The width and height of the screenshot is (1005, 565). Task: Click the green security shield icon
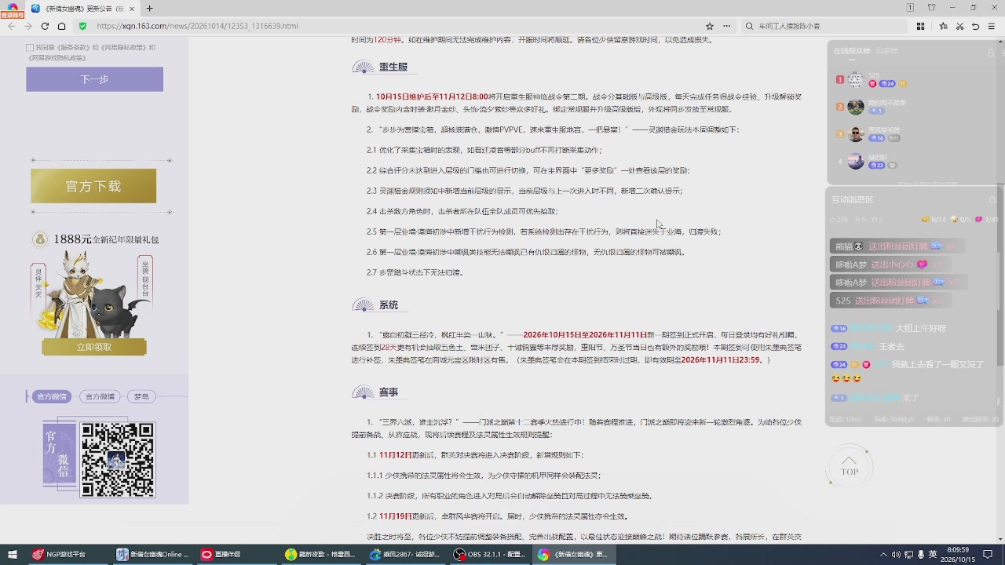tap(82, 26)
